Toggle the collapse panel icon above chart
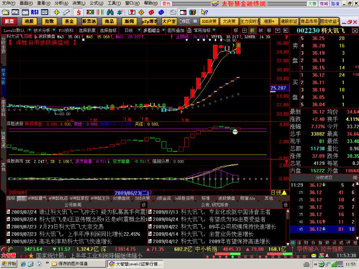The height and width of the screenshot is (269, 359). click(x=277, y=30)
